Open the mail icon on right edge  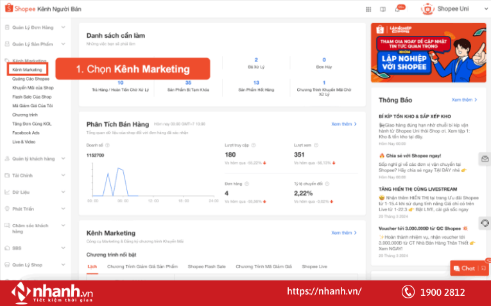(x=485, y=159)
